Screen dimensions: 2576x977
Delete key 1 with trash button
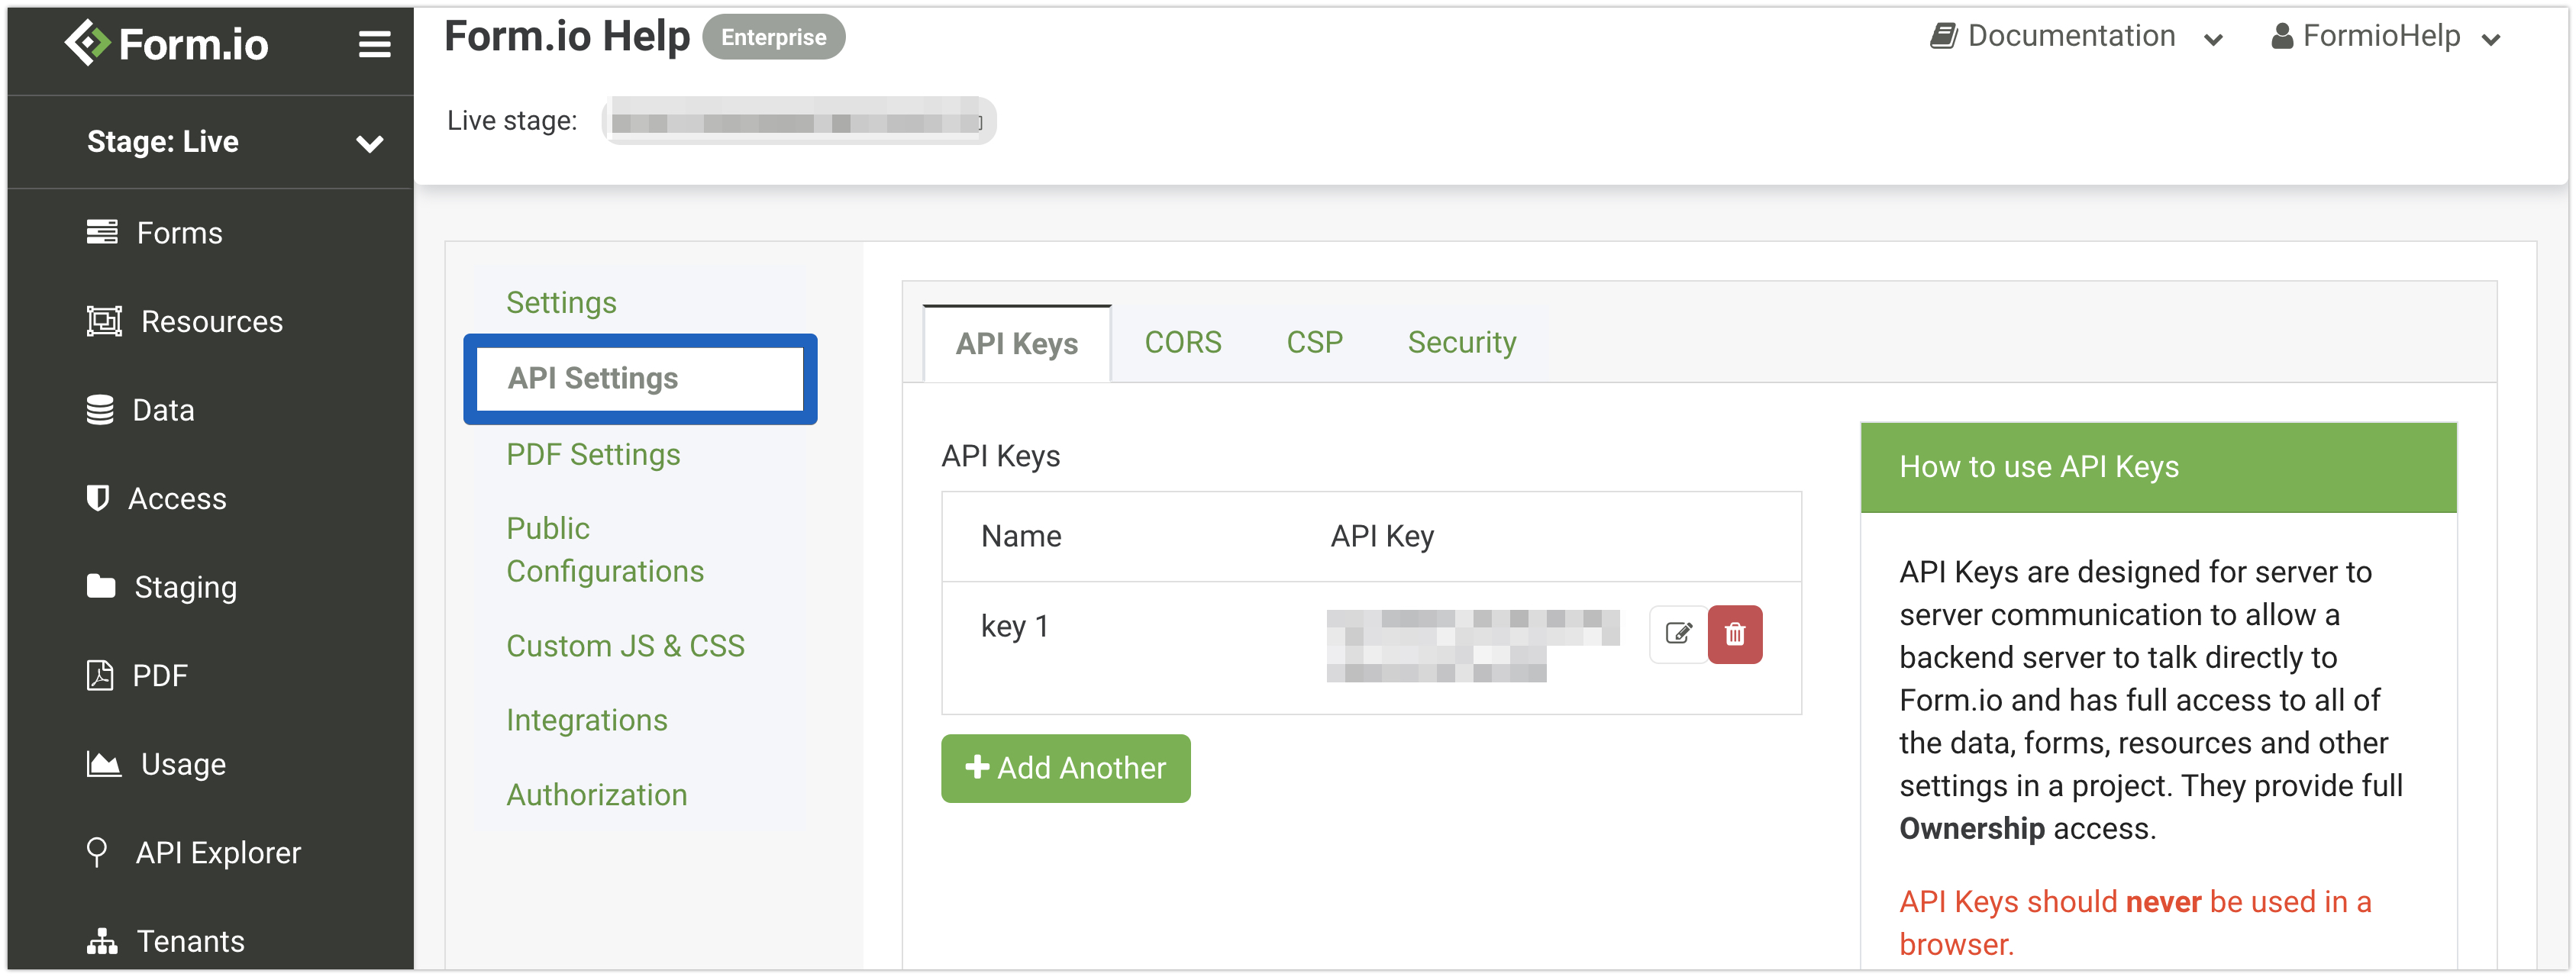[1735, 634]
